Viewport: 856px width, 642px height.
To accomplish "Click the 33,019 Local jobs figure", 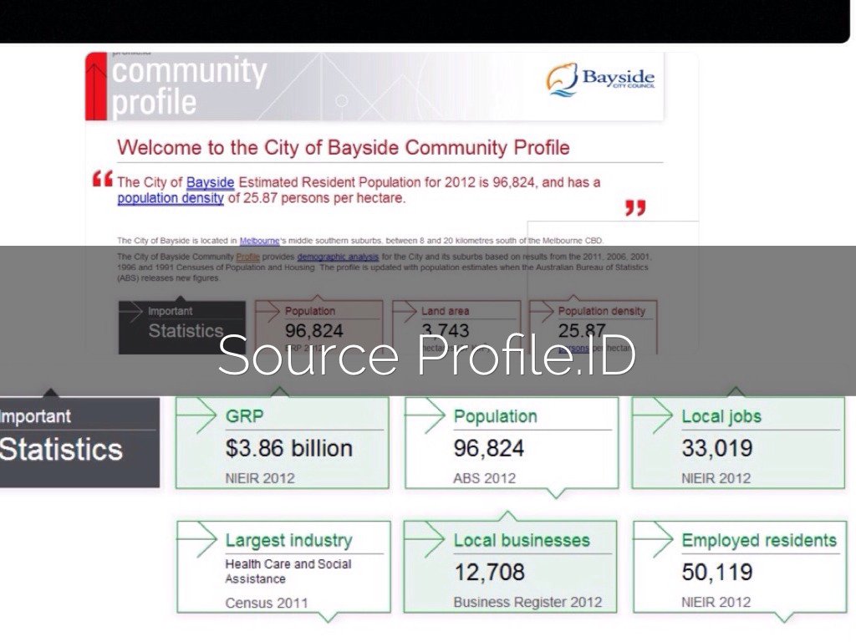I will coord(716,449).
